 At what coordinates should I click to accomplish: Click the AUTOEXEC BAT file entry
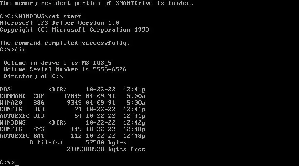(22, 136)
